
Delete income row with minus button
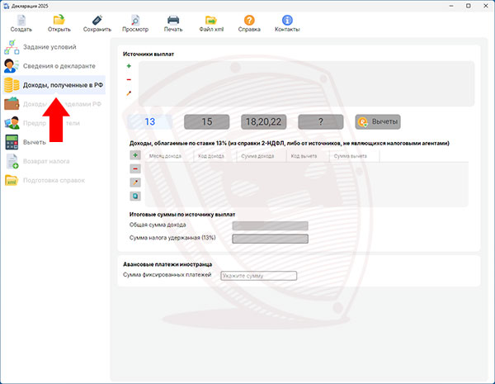pos(135,168)
